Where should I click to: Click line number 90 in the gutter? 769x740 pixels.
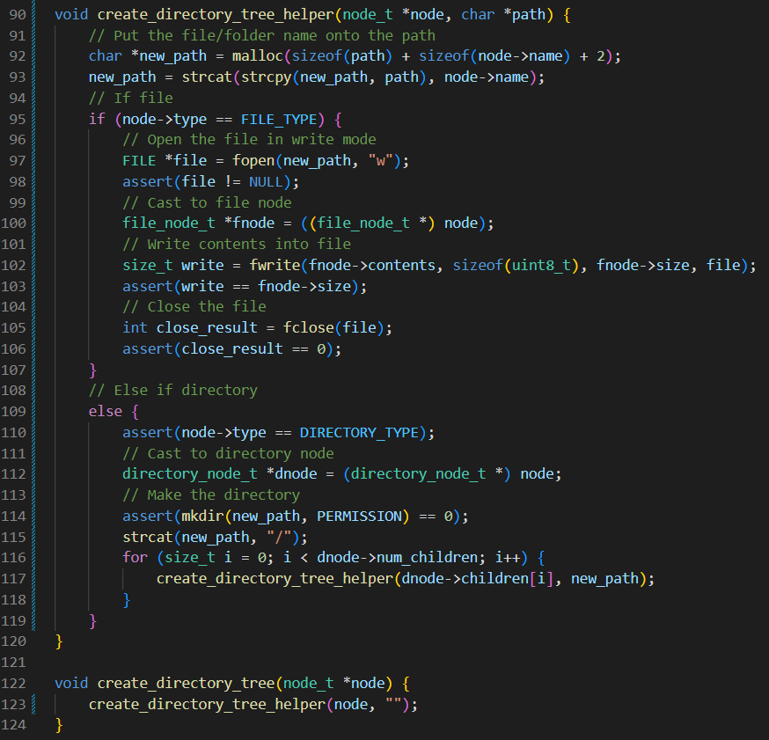pyautogui.click(x=18, y=14)
